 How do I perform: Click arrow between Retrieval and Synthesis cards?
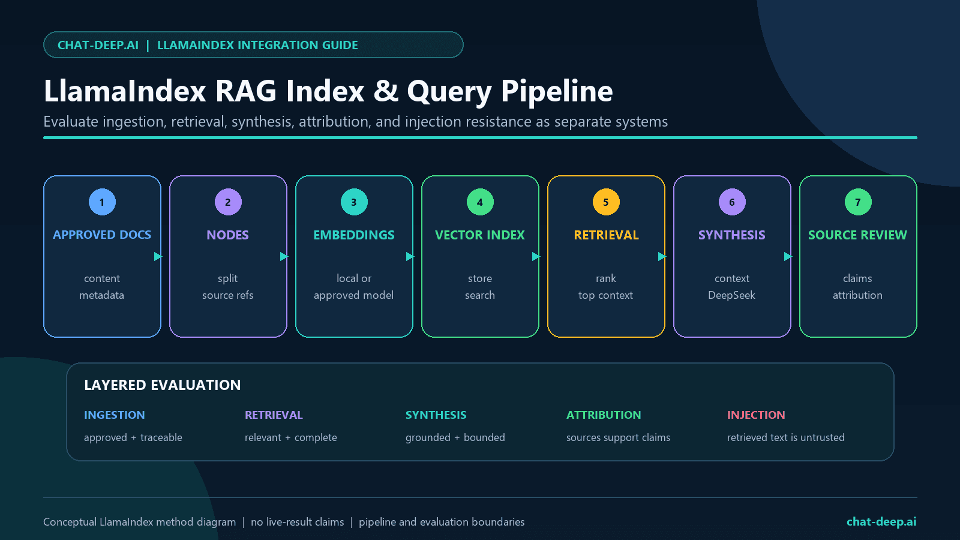pyautogui.click(x=662, y=257)
